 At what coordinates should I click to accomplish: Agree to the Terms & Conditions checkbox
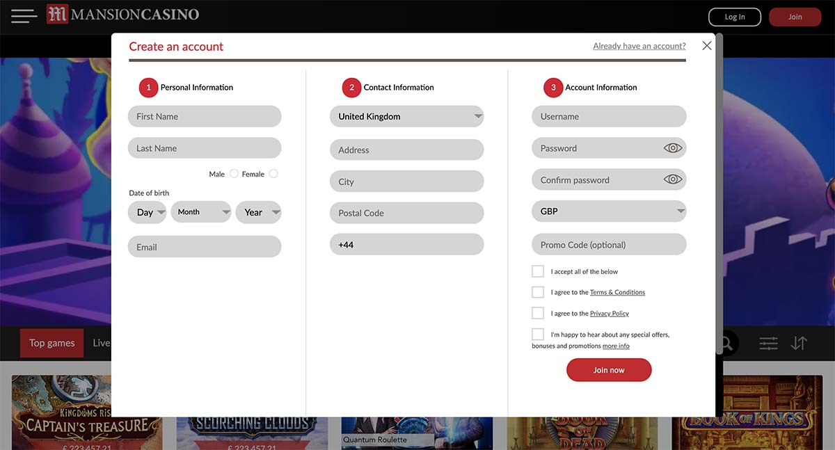click(538, 291)
